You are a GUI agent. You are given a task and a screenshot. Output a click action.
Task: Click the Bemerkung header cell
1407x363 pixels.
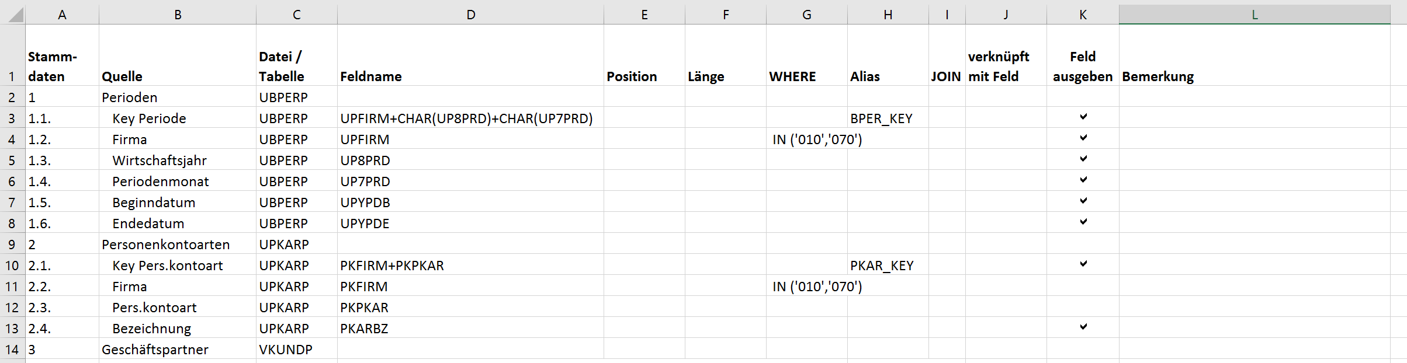[x=1254, y=76]
